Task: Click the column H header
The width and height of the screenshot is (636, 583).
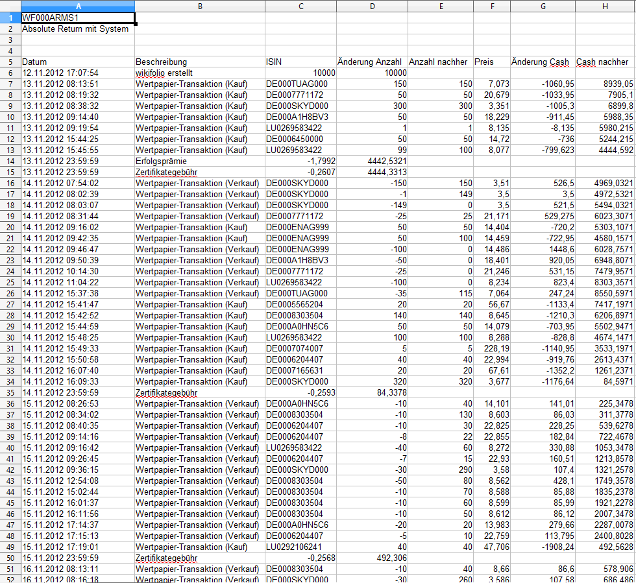Action: [x=605, y=6]
